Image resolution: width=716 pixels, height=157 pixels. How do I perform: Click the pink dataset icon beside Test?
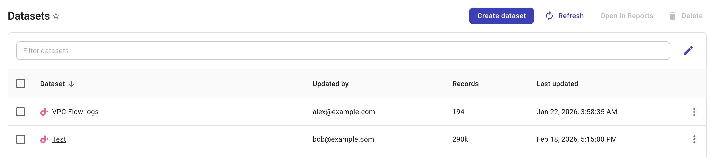44,139
